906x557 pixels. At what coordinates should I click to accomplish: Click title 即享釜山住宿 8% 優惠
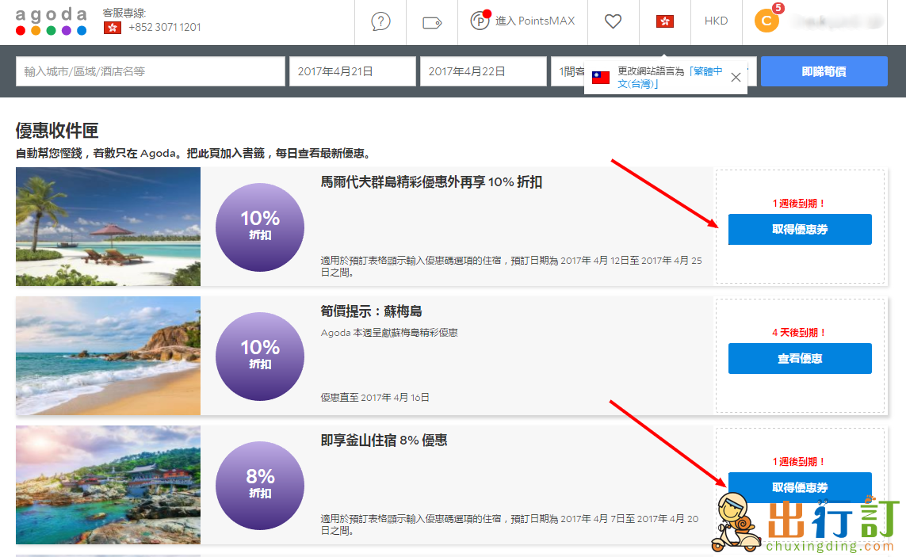[x=384, y=441]
